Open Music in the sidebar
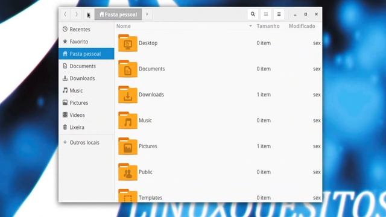386x217 pixels. 86,90
